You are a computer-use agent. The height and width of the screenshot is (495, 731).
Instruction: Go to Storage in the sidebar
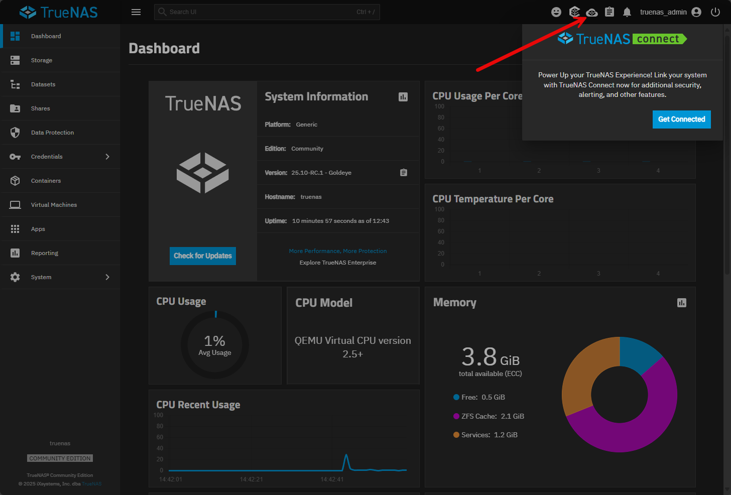(60, 60)
